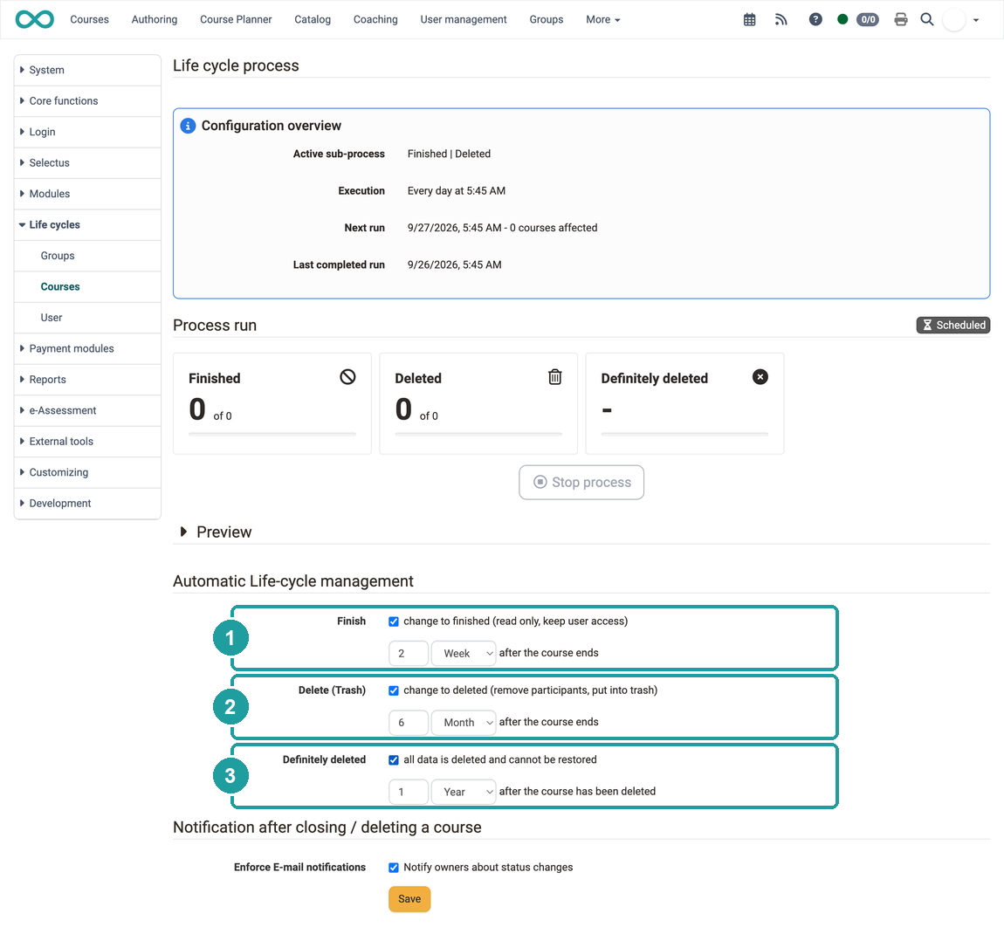This screenshot has height=927, width=1004.
Task: Click the Definitely deleted card progress bar
Action: 684,434
